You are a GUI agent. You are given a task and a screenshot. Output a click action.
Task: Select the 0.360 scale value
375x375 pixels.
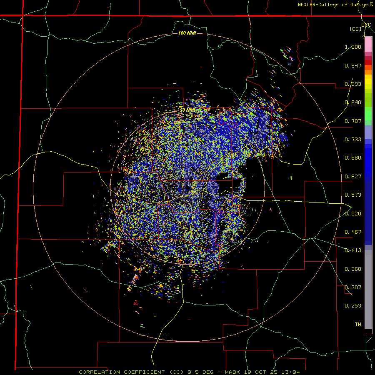(x=353, y=269)
